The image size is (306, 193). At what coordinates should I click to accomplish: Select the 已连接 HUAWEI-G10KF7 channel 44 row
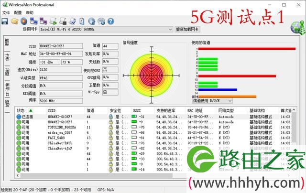pos(154,117)
